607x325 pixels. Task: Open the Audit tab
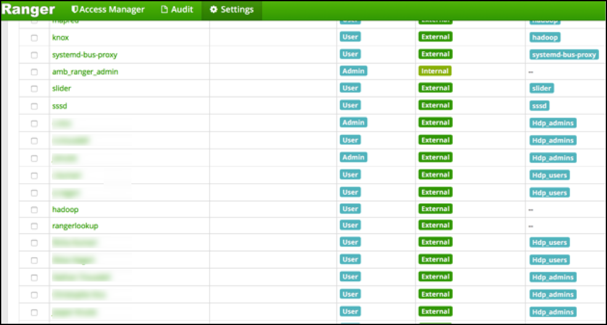point(176,10)
